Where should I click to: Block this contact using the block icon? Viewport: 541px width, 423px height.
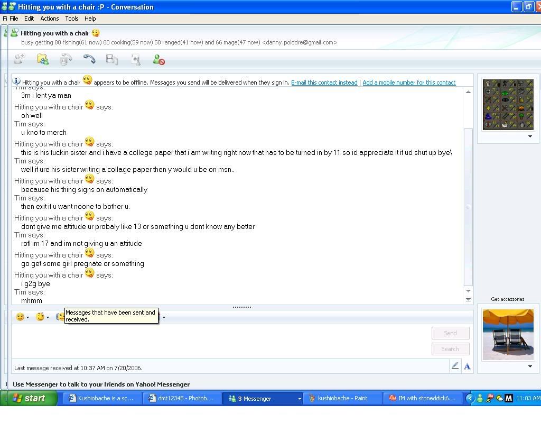click(x=159, y=60)
